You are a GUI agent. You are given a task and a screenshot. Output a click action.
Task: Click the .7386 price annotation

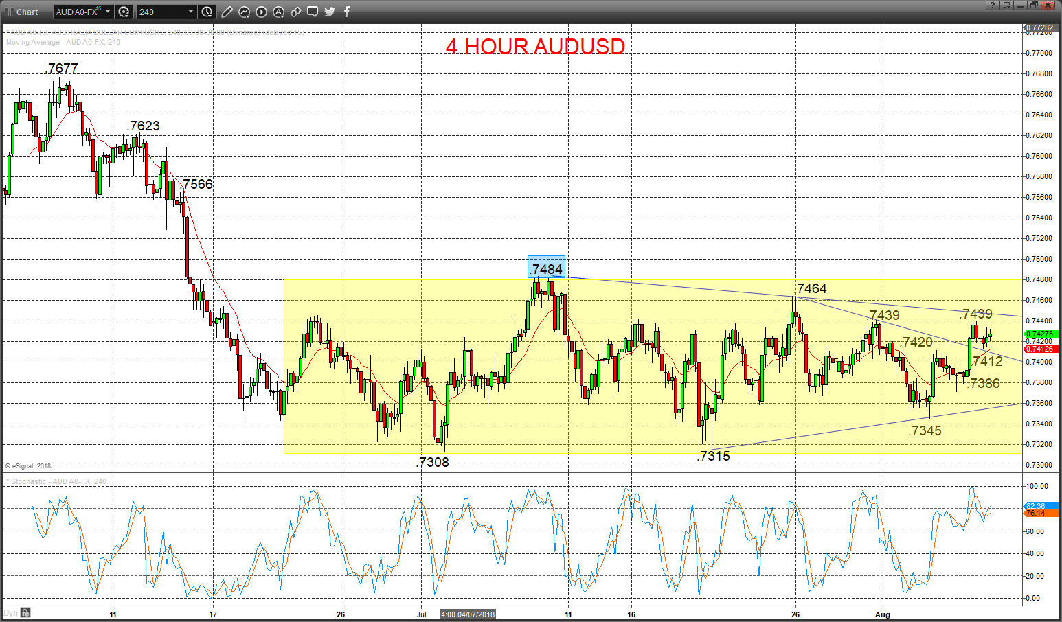pos(983,383)
